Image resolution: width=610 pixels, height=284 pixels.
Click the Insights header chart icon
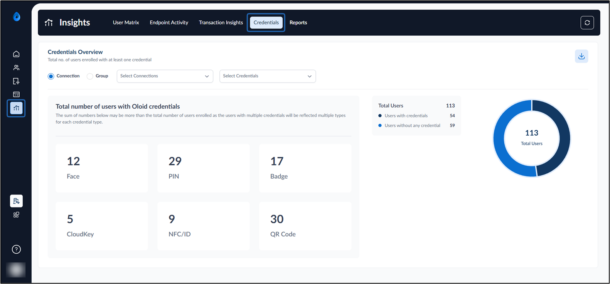coord(49,23)
